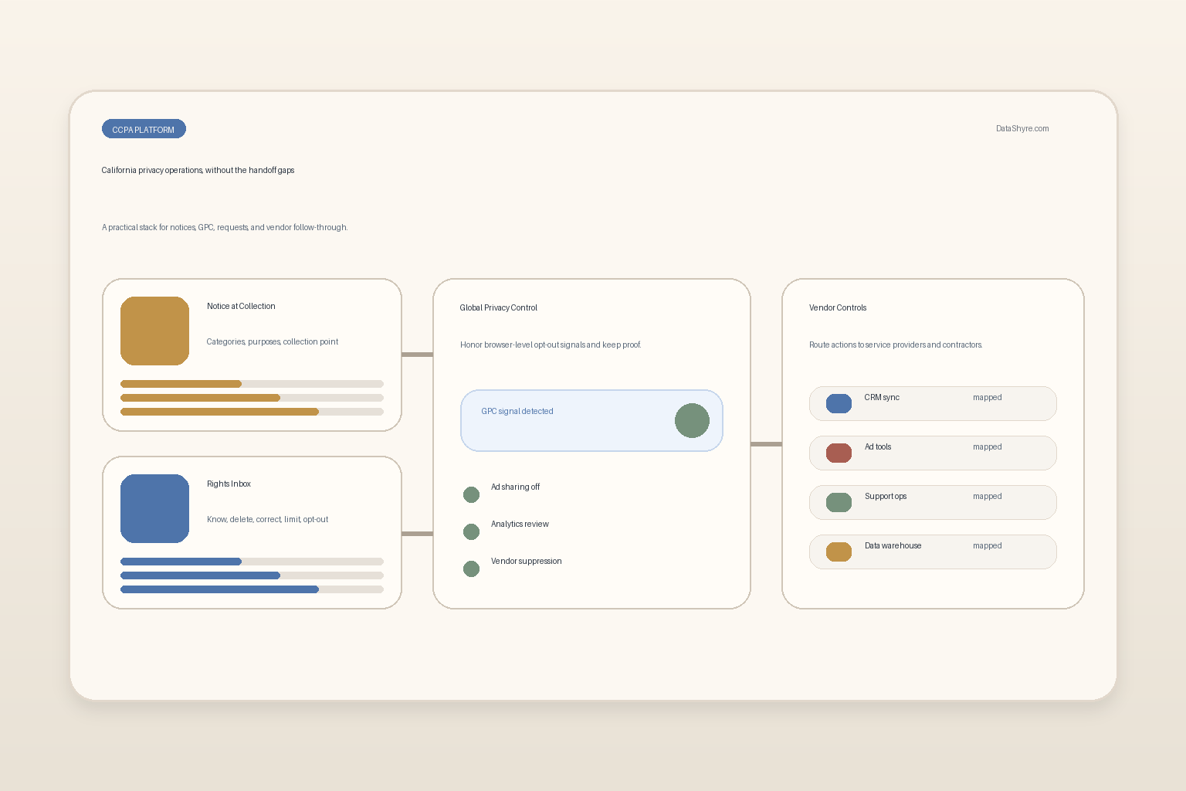Open the CCPA PLATFORM badge
Screen dimensions: 1186x791
pos(144,129)
